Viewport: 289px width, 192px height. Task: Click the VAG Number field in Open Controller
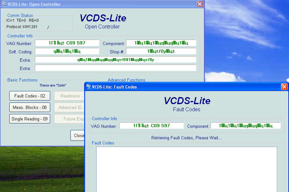click(x=67, y=43)
